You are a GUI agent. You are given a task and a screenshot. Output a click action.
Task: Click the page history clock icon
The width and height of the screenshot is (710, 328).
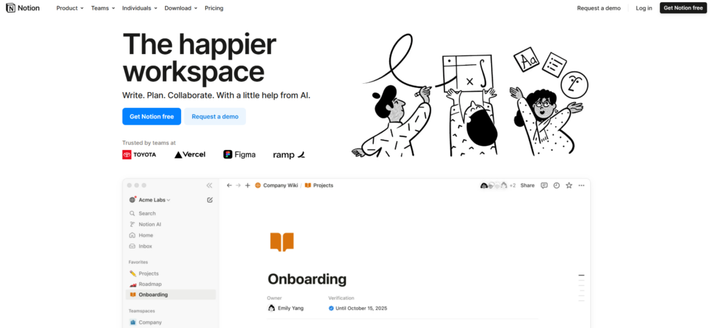pos(556,185)
